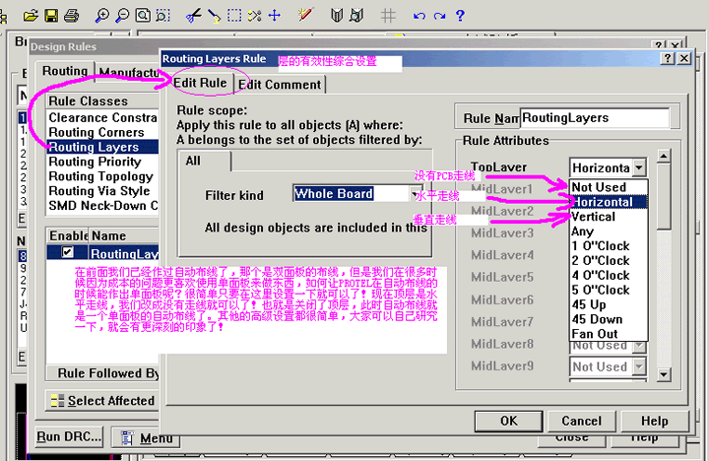Expand the Filter kind Whole Board dropdown
Image resolution: width=709 pixels, height=461 pixels.
pyautogui.click(x=416, y=194)
